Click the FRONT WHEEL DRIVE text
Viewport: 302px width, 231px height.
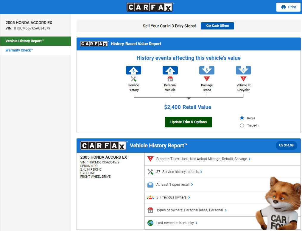[x=95, y=177]
